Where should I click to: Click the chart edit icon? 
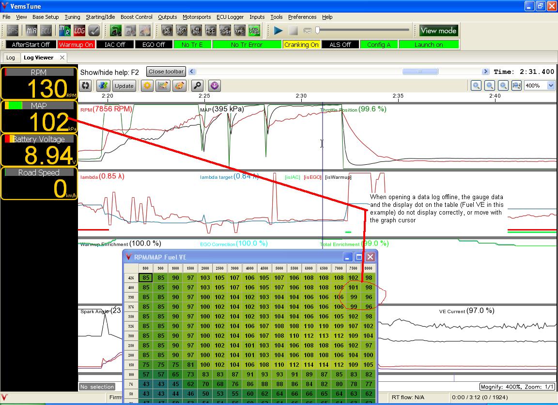click(x=163, y=86)
